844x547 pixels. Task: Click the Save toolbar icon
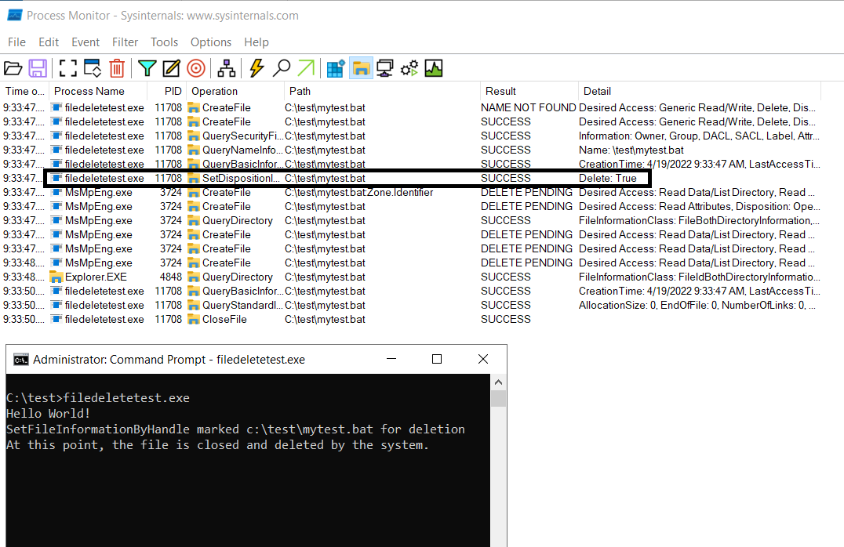tap(38, 68)
